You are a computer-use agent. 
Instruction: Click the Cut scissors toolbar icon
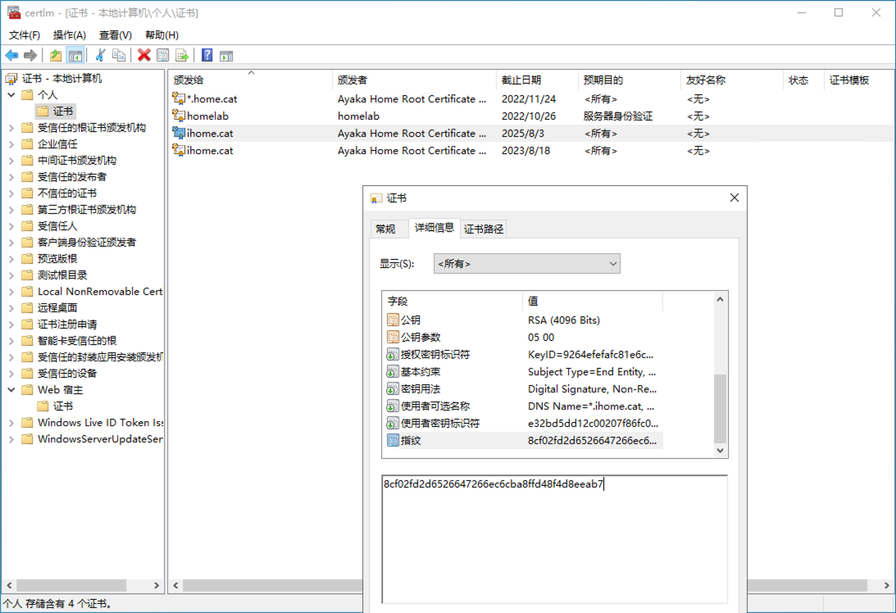[x=100, y=55]
